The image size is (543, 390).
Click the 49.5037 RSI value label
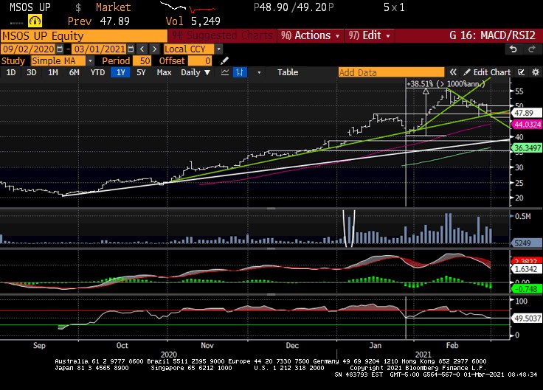click(x=526, y=318)
